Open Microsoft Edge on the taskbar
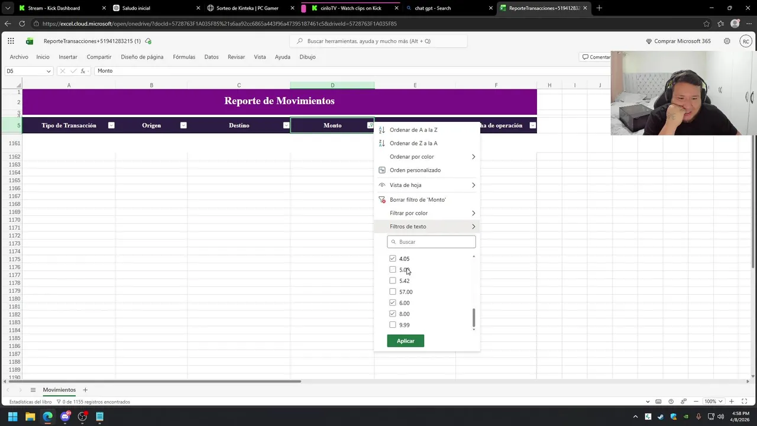757x426 pixels. tap(47, 417)
